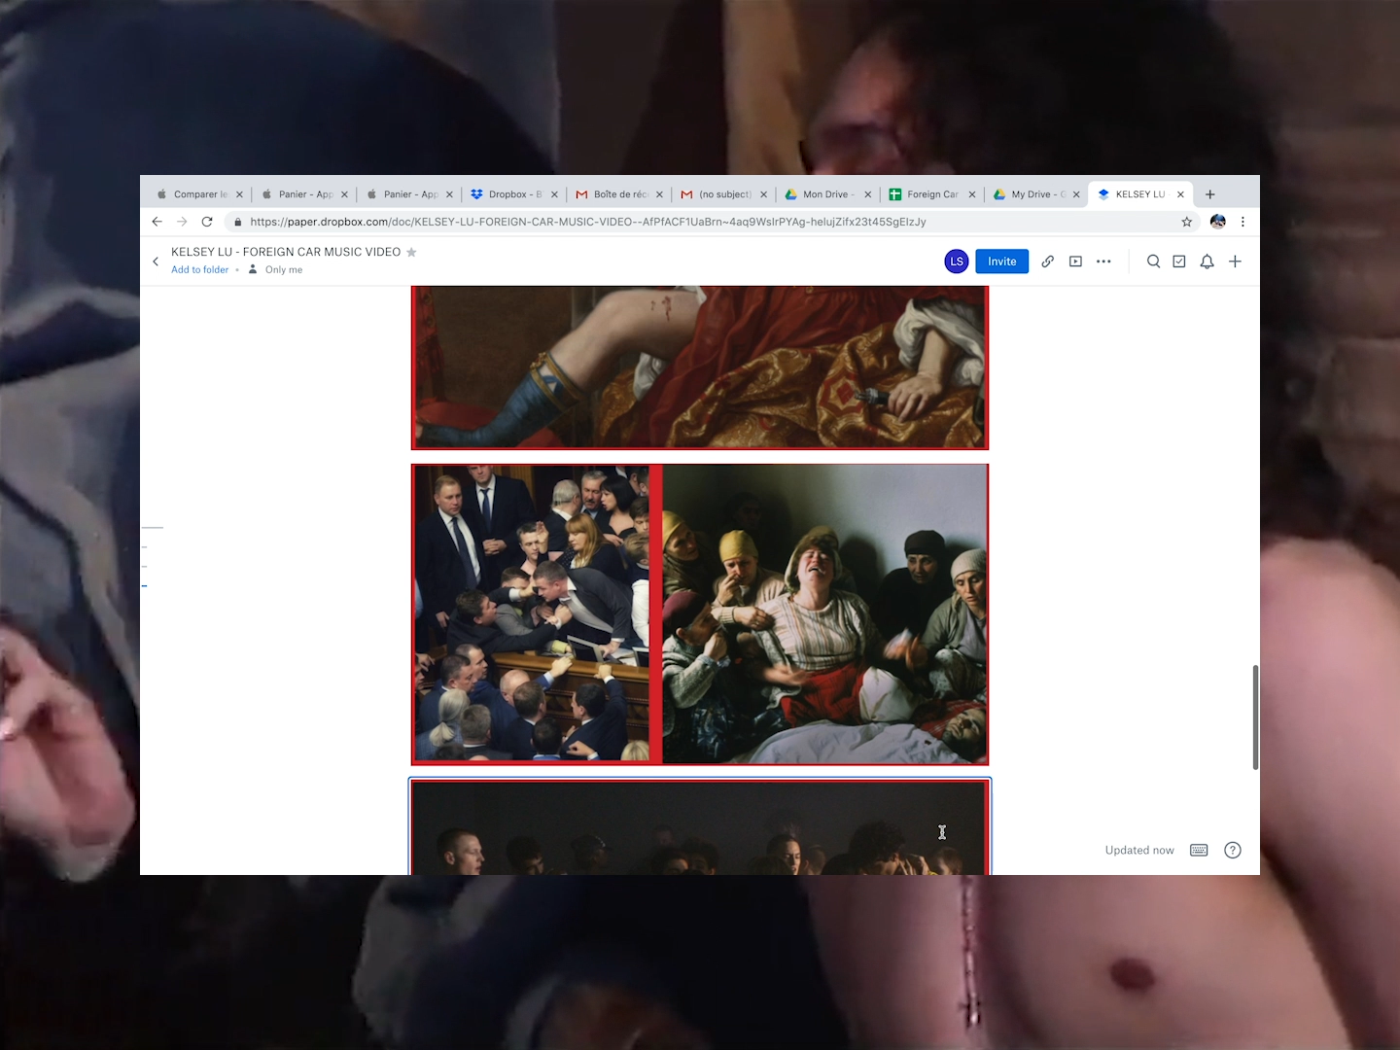Open keyboard shortcuts icon
1400x1050 pixels.
(x=1199, y=850)
